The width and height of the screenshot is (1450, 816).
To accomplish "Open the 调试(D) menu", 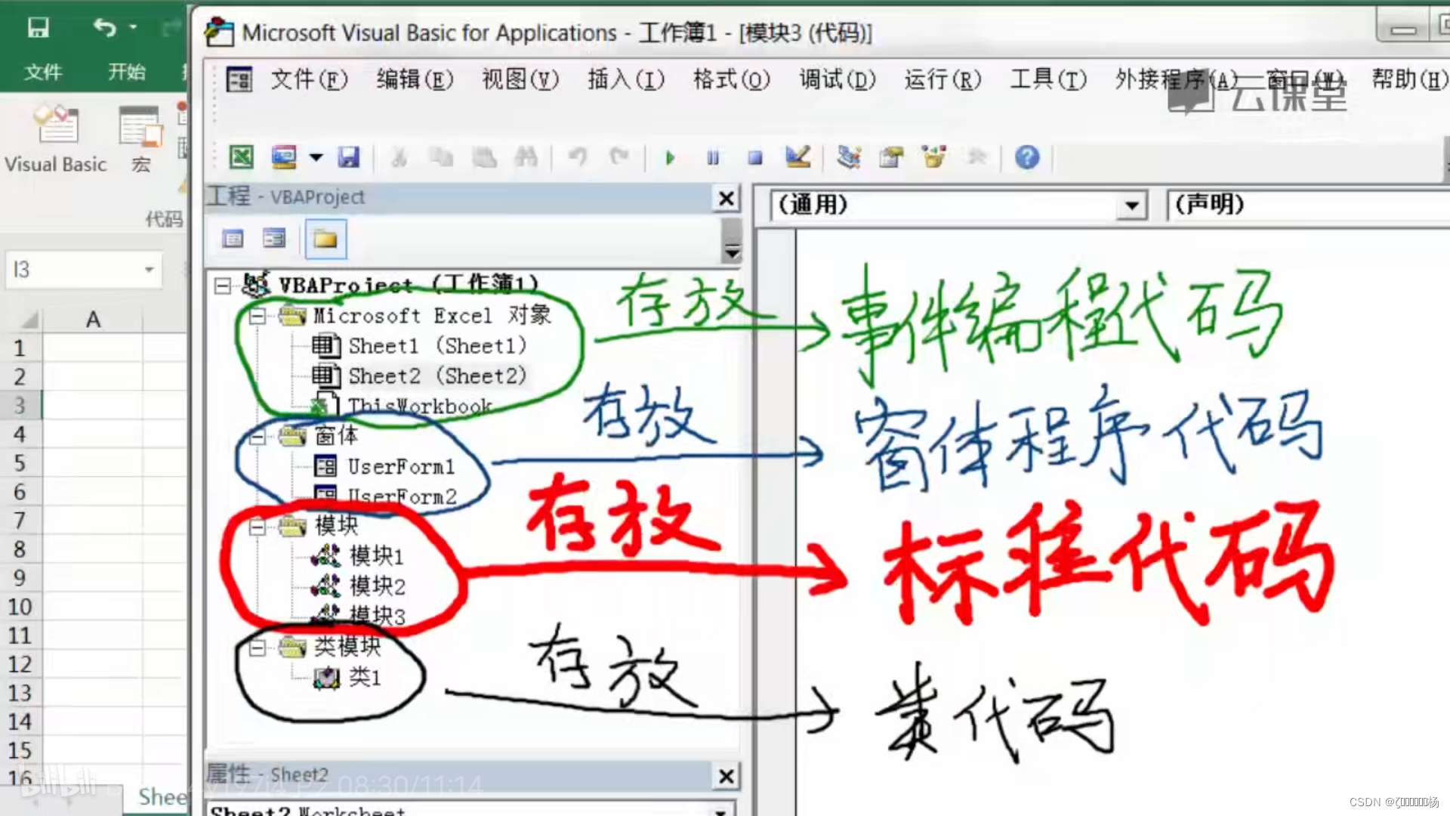I will click(837, 79).
